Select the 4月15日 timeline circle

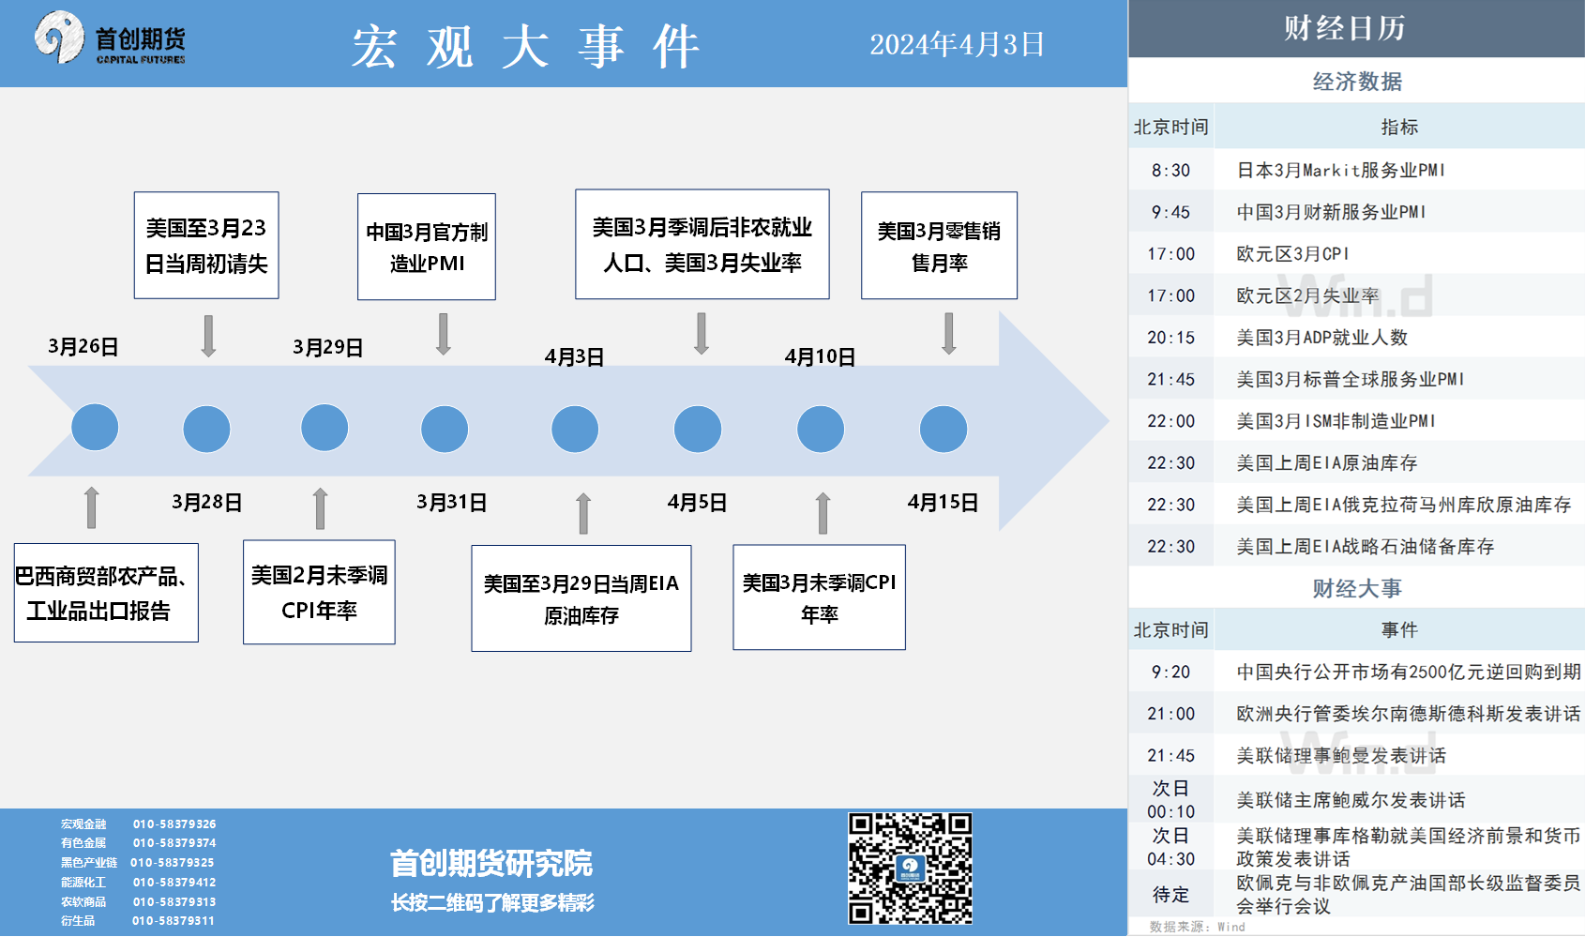tap(943, 429)
